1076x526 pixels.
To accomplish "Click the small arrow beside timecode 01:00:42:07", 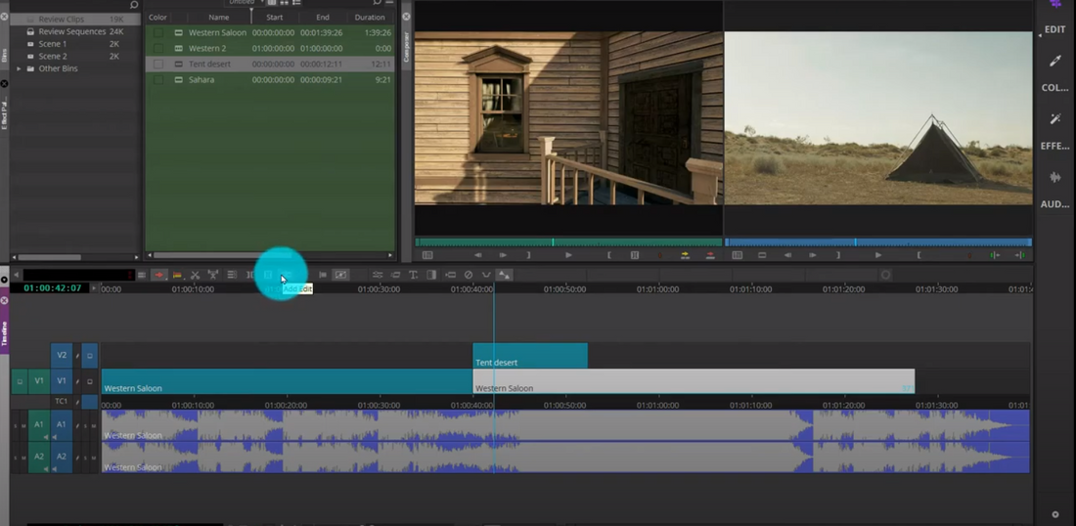I will [x=94, y=288].
